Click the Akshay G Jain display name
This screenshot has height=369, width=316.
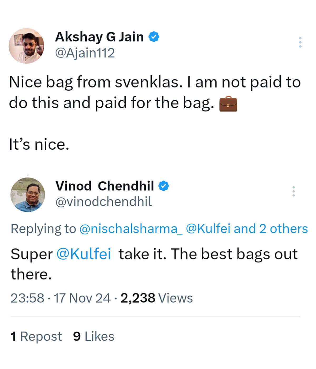click(x=99, y=37)
